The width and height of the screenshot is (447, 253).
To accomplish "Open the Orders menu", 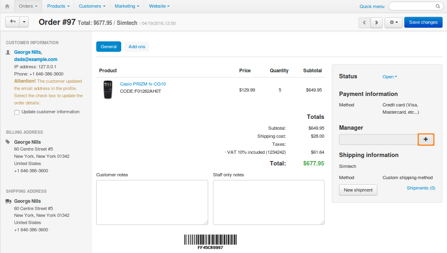I will [28, 6].
